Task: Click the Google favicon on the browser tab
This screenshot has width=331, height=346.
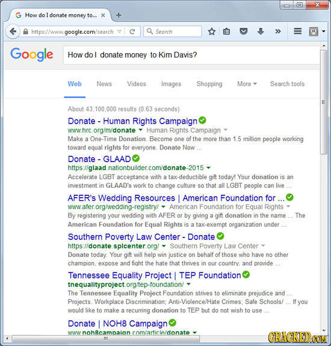Action: [x=19, y=15]
